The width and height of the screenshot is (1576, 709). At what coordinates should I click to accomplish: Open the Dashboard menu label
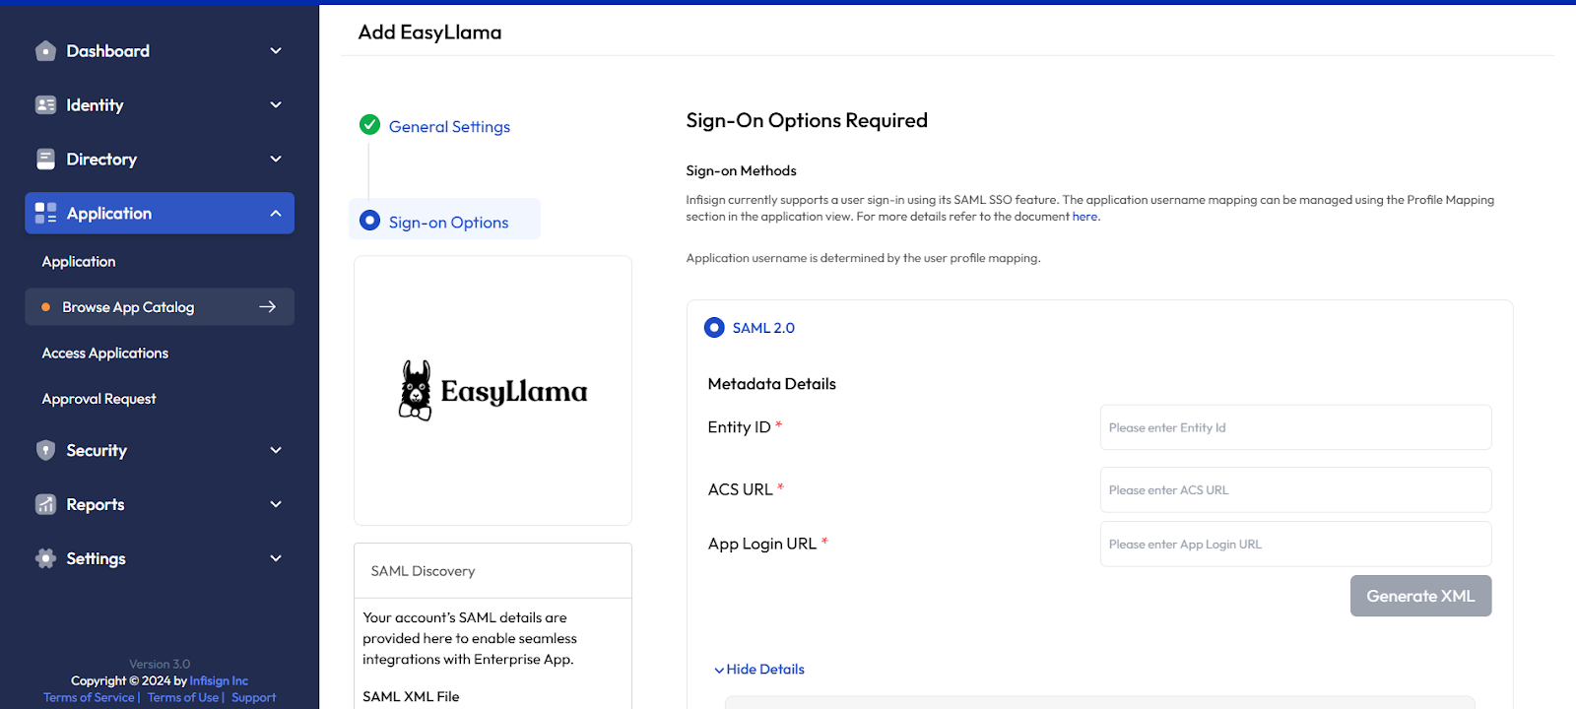pos(108,51)
